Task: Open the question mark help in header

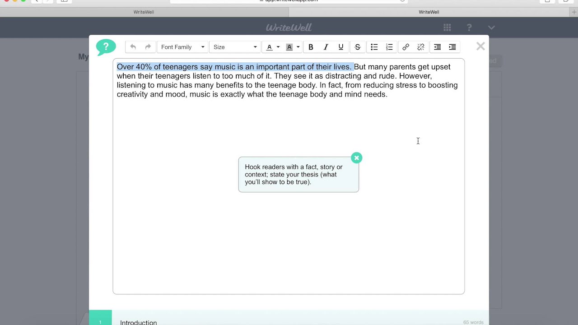Action: point(469,28)
